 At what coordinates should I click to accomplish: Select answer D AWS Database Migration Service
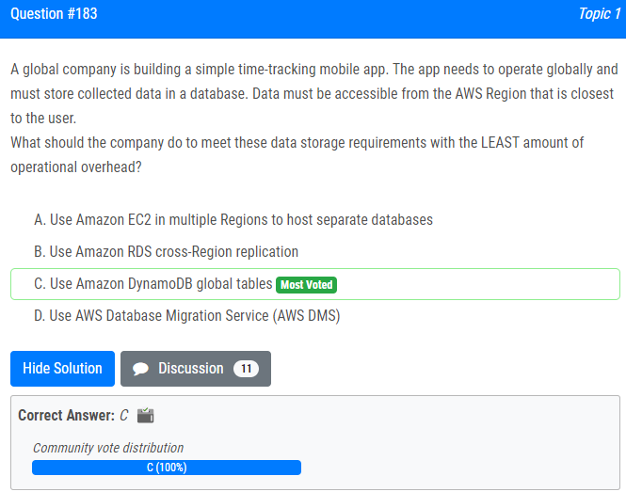(186, 316)
